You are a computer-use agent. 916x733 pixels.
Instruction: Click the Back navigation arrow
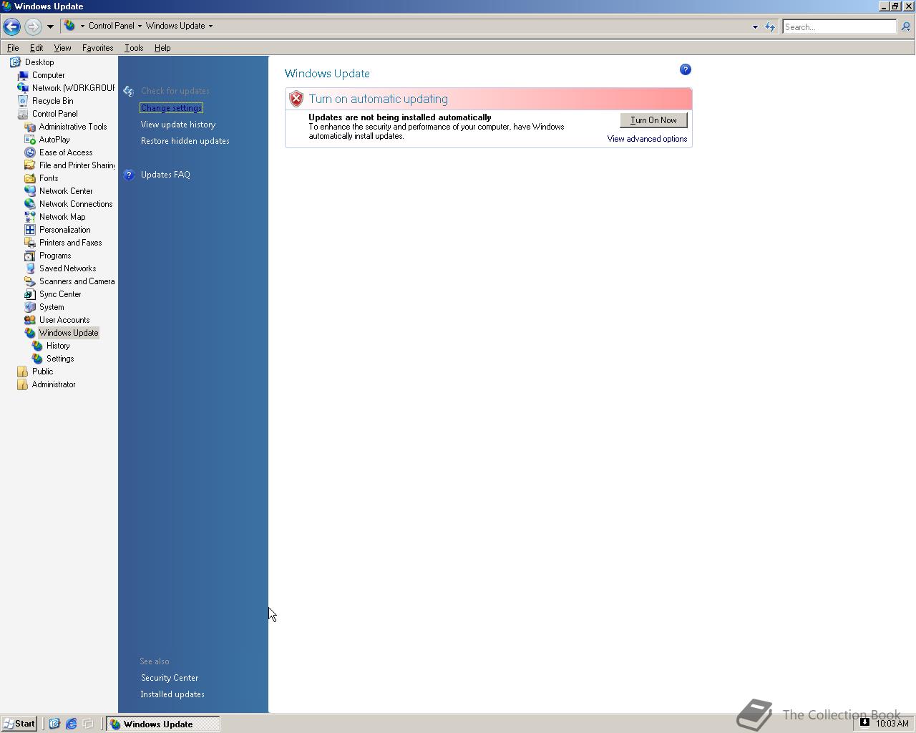(11, 26)
